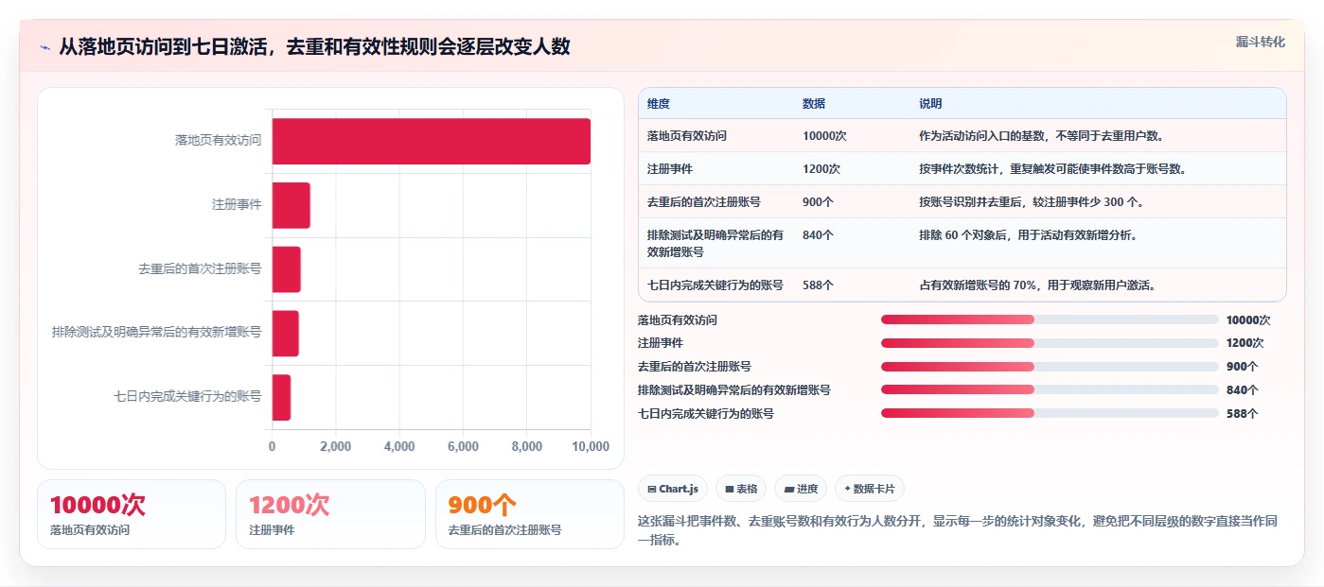Click the 去重后的首次注册账号 progress list label

695,367
